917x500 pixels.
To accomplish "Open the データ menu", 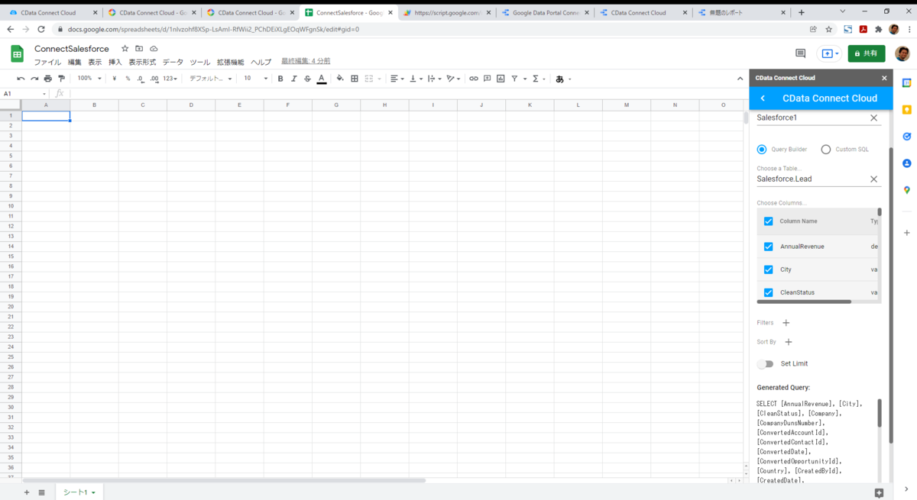I will tap(173, 63).
